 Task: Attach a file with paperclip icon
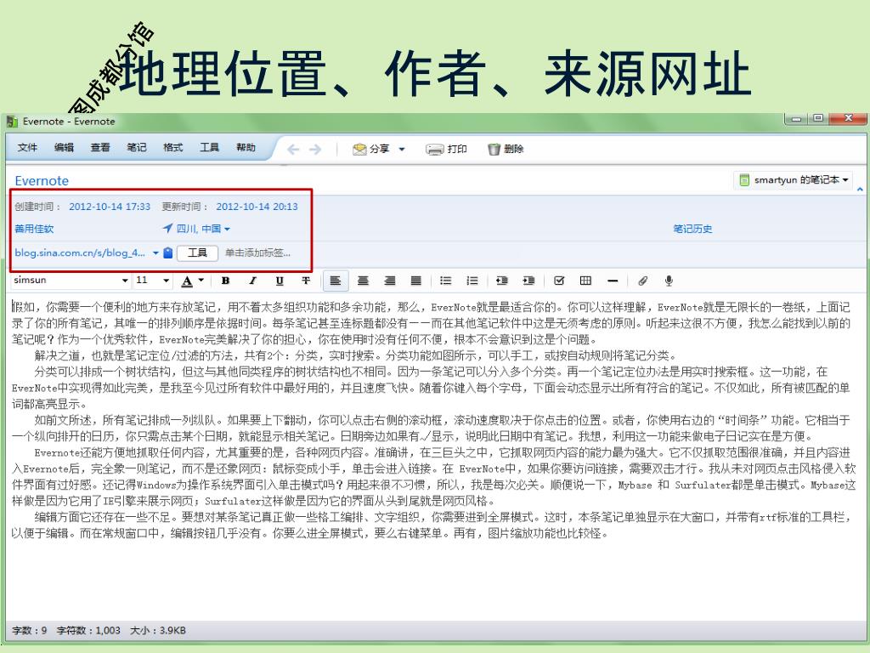tap(642, 281)
